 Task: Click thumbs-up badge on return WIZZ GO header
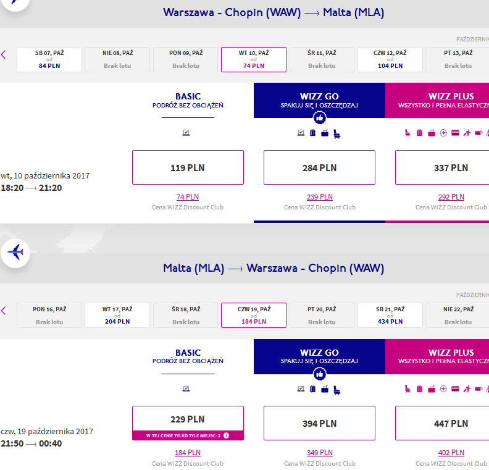[x=320, y=374]
